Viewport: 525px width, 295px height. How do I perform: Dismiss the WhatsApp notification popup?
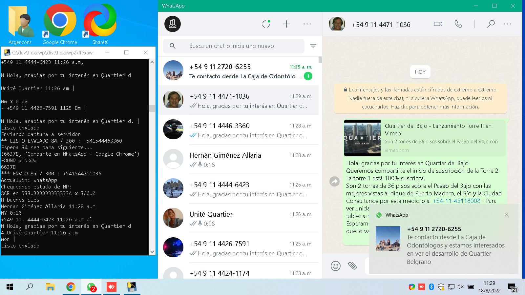click(x=507, y=214)
